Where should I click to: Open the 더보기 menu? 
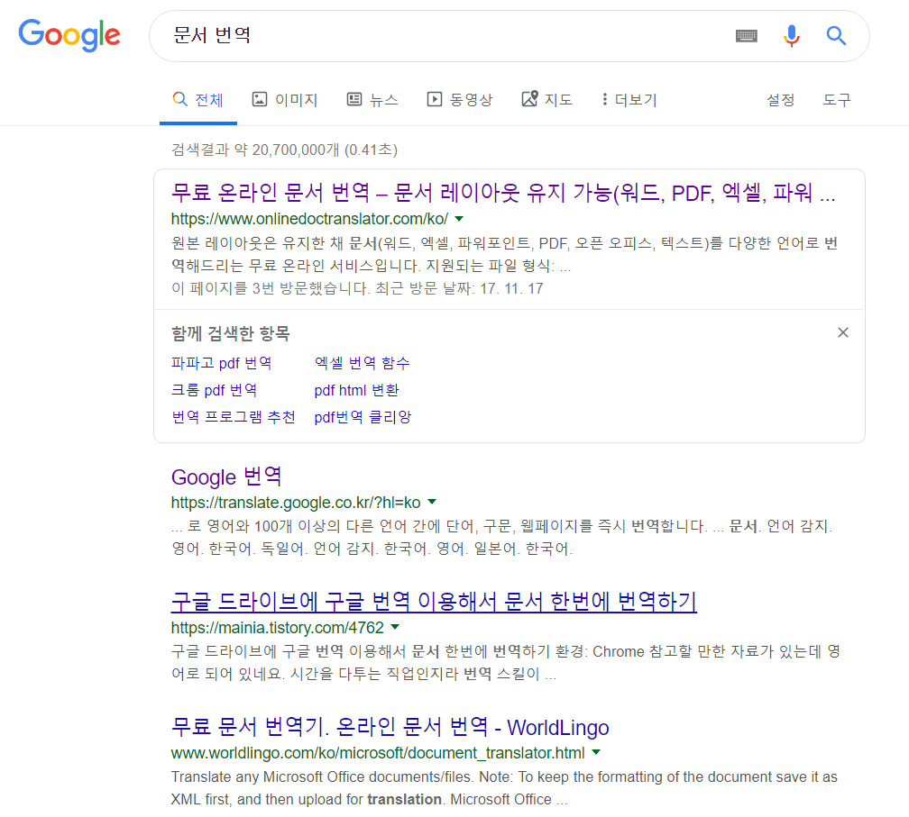[x=629, y=100]
